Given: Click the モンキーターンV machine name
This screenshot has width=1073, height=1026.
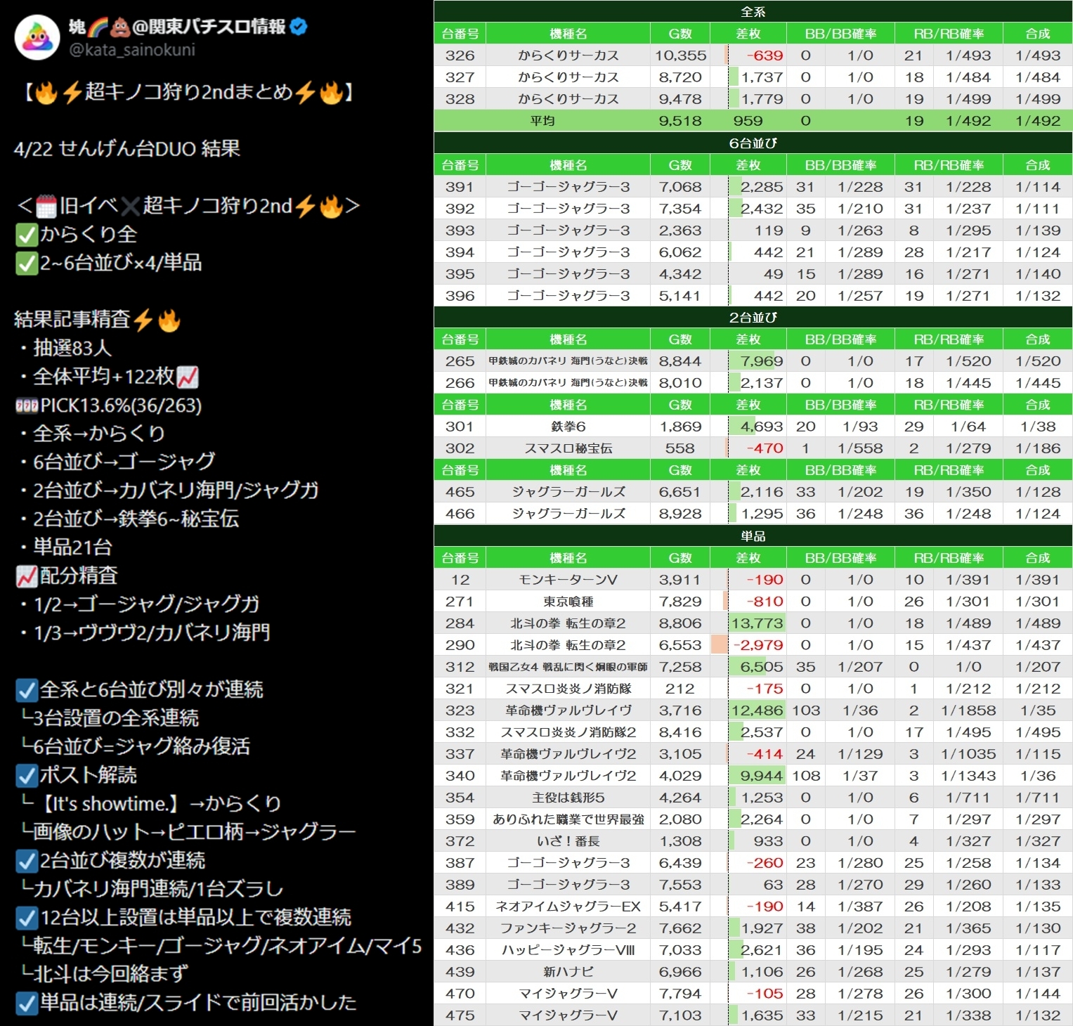Looking at the screenshot, I should [568, 580].
